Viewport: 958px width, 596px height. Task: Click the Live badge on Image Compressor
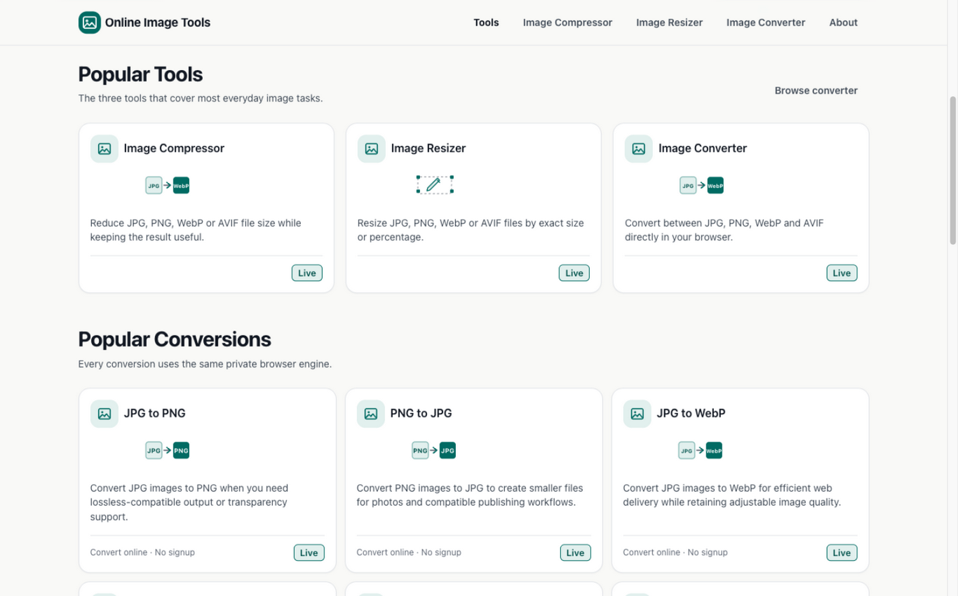pyautogui.click(x=307, y=273)
